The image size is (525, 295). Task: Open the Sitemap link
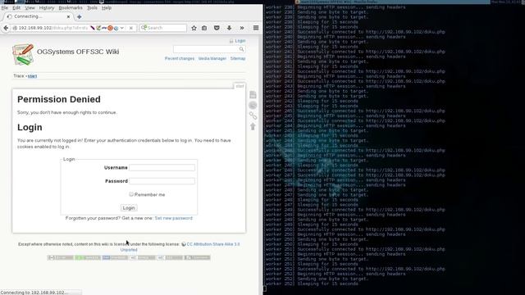point(238,58)
